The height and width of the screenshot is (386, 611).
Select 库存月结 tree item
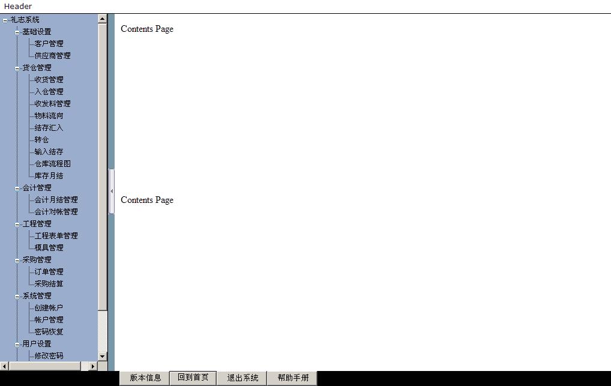pyautogui.click(x=49, y=176)
